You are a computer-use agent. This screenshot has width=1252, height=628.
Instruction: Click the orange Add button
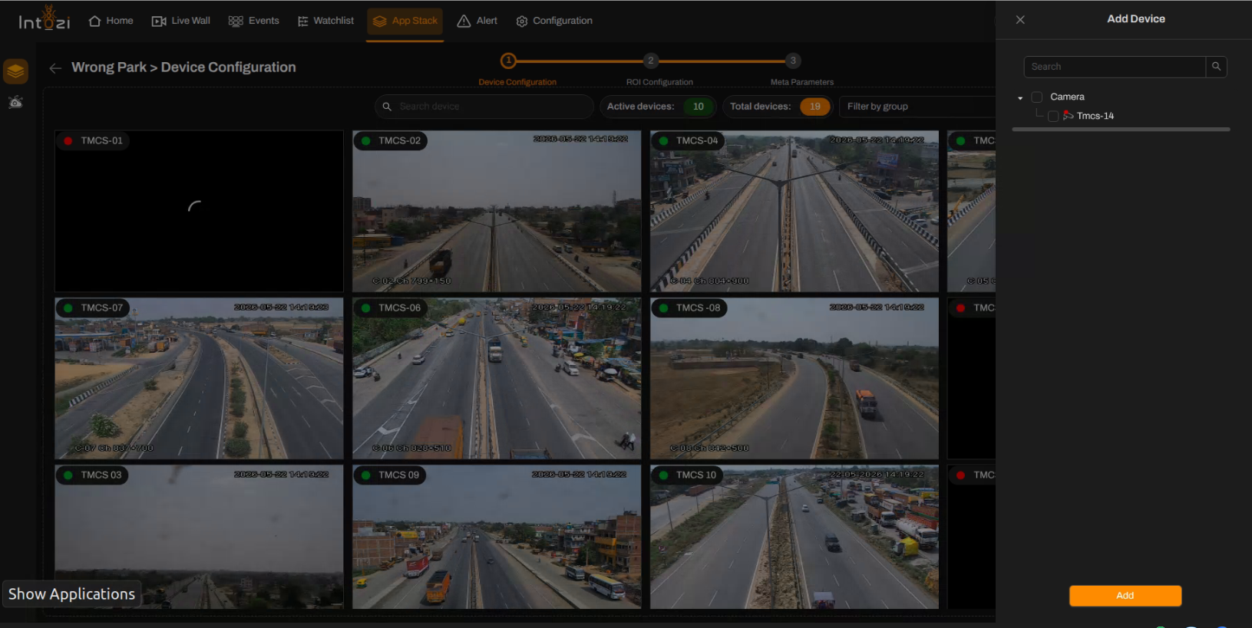point(1125,596)
